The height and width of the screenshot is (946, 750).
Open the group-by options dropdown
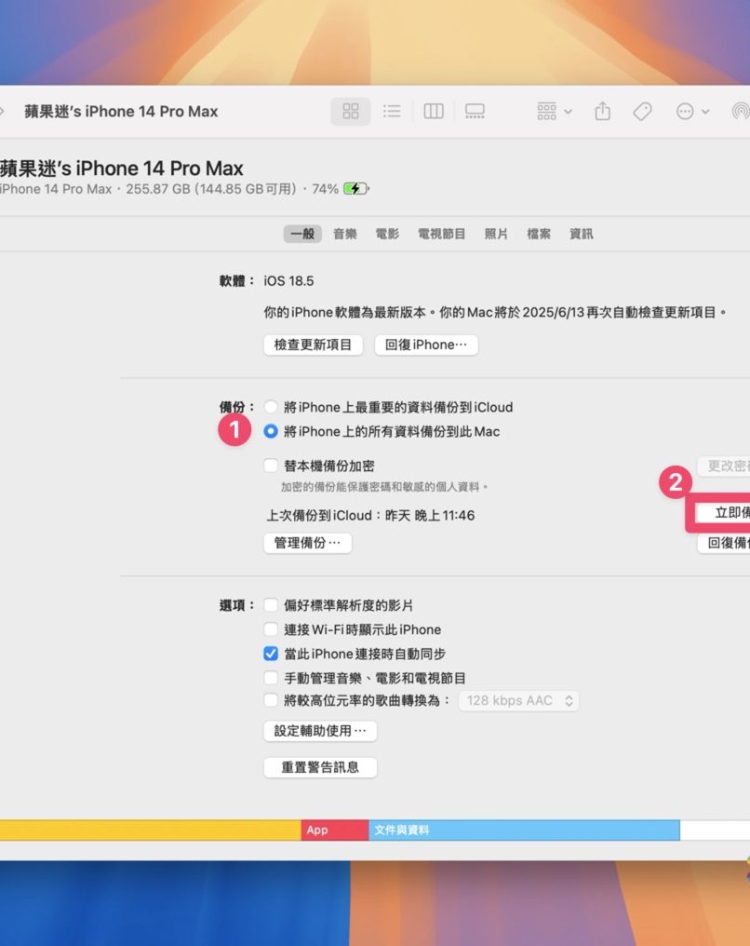(x=555, y=112)
